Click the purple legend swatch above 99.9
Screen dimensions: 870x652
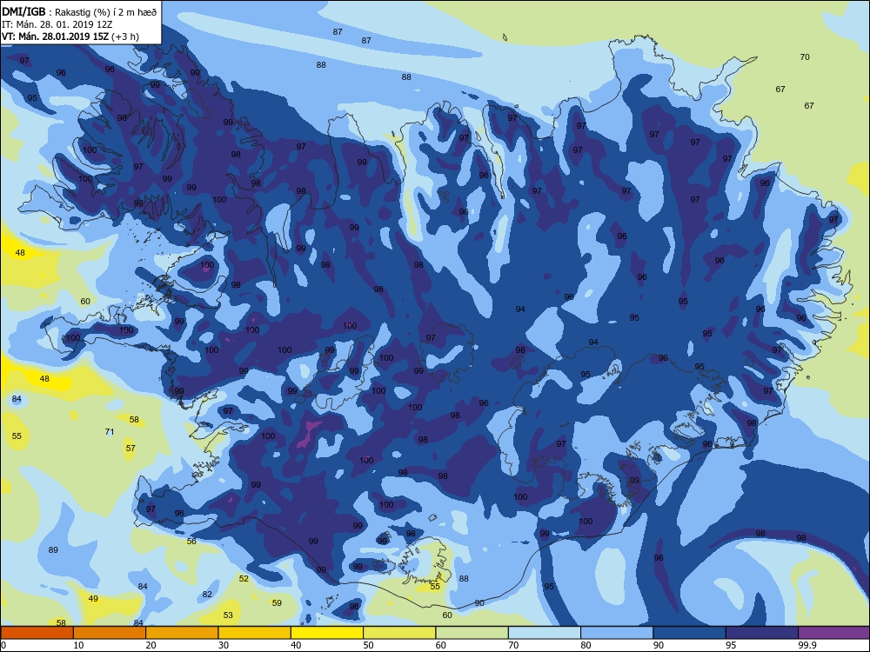coord(834,633)
